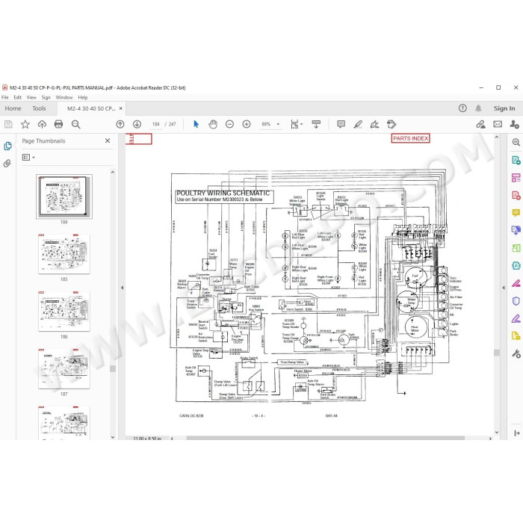Screen dimensions: 523x523
Task: Send the file by email
Action: 498,125
